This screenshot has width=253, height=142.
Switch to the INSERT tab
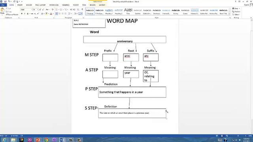20,5
